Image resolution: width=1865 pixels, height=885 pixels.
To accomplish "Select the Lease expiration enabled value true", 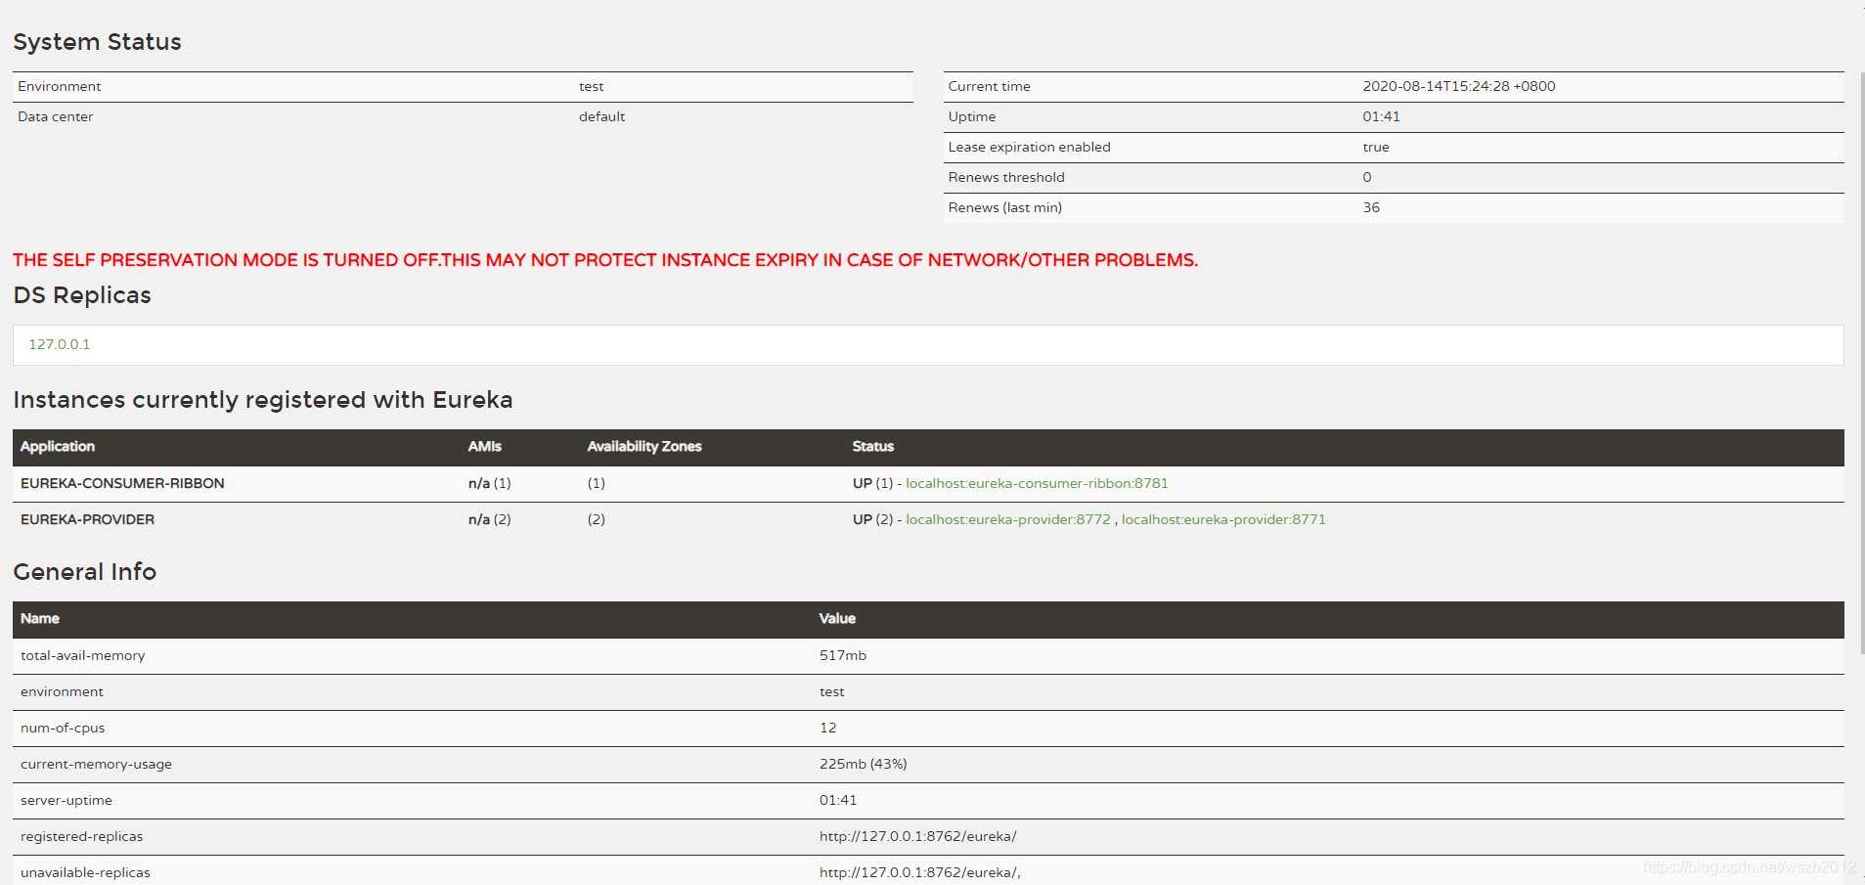I will click(x=1375, y=147).
